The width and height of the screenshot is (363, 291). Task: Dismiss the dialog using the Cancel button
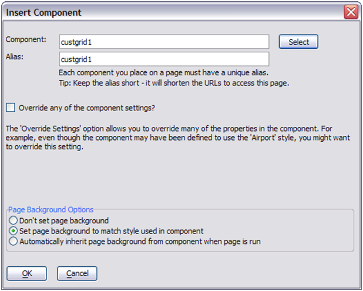[x=77, y=273]
